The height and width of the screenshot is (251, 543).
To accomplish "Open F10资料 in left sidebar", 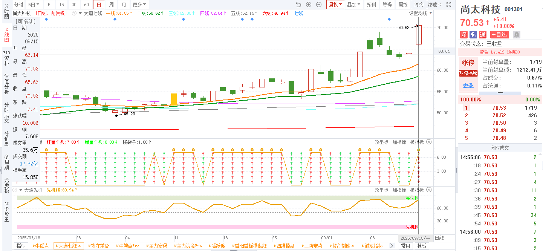I will 6,58.
